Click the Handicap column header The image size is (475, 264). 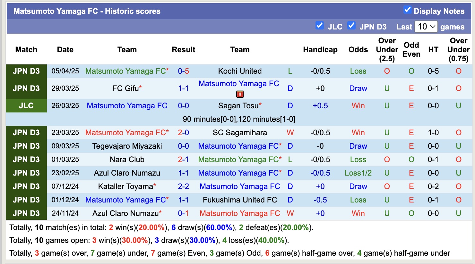(320, 50)
